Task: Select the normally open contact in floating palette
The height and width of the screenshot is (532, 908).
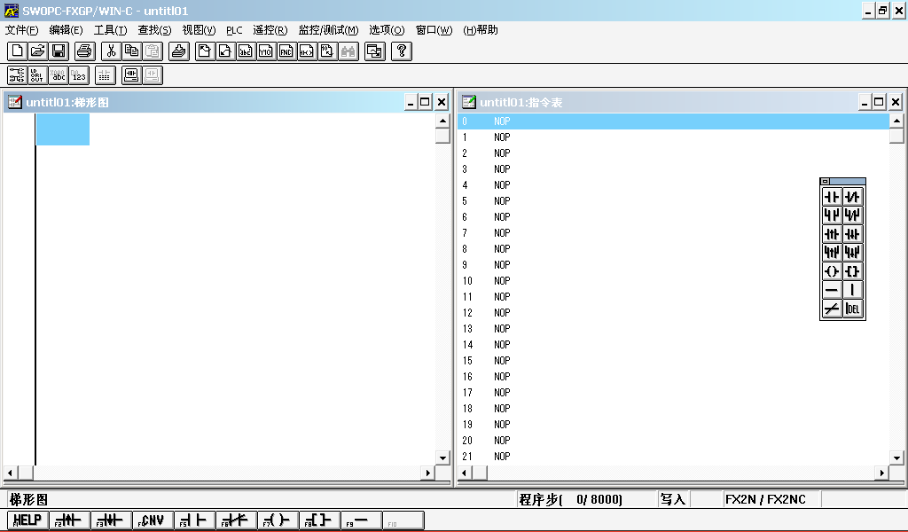Action: click(x=832, y=197)
